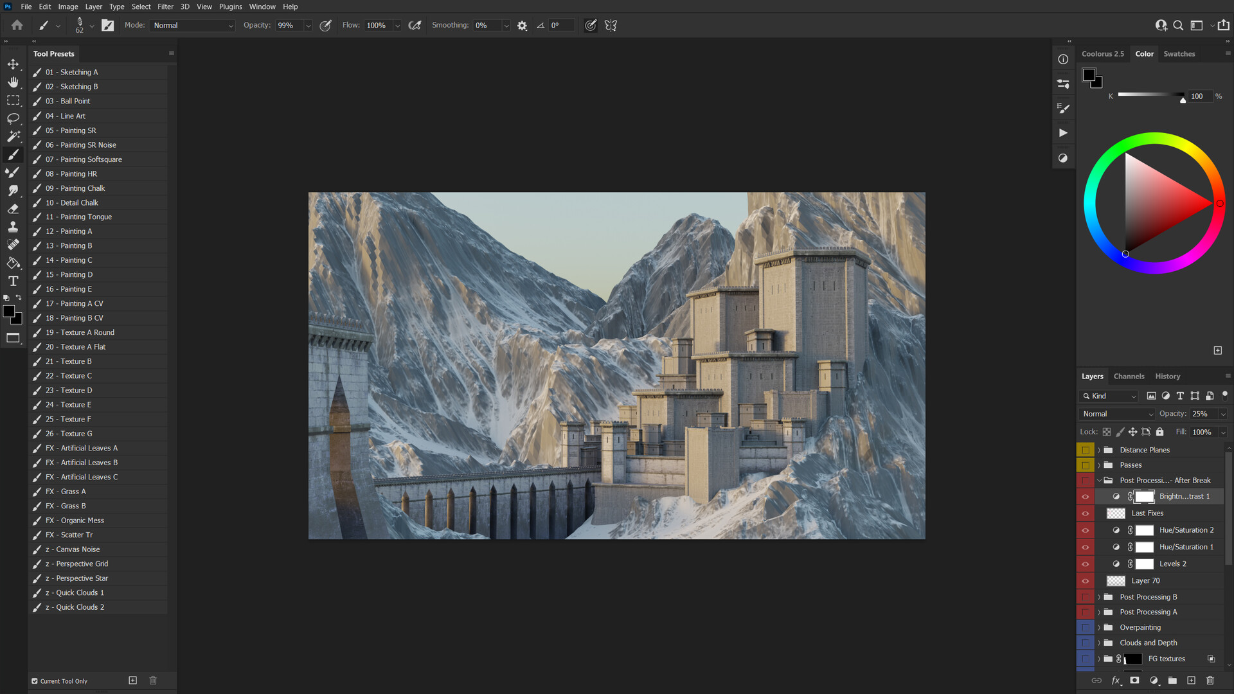Hide the Hue/Saturation 2 layer

(x=1086, y=529)
